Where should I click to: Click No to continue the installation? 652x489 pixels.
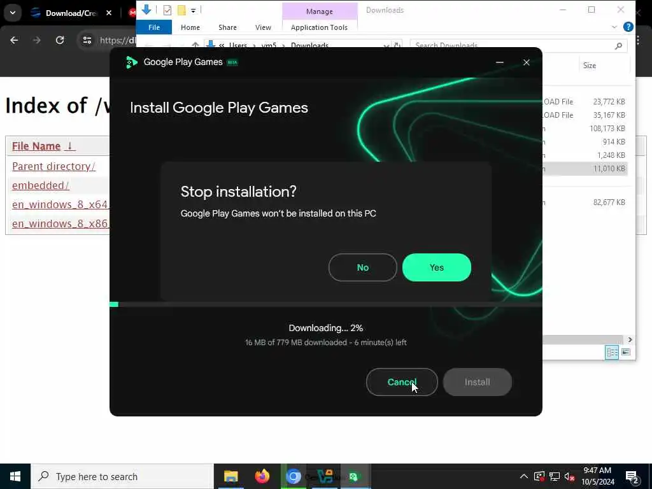point(362,267)
